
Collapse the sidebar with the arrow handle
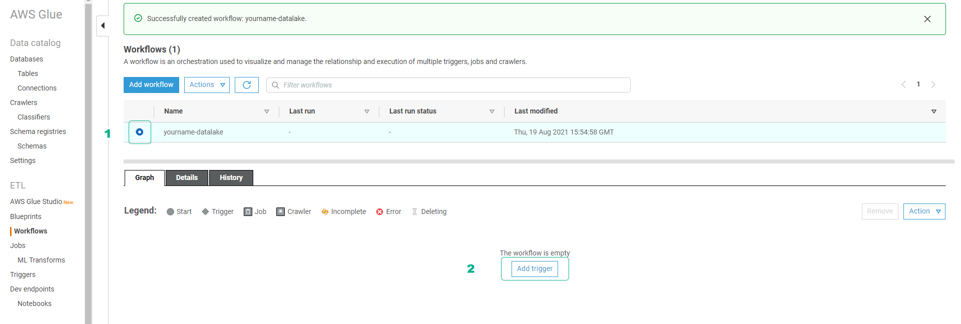click(103, 25)
